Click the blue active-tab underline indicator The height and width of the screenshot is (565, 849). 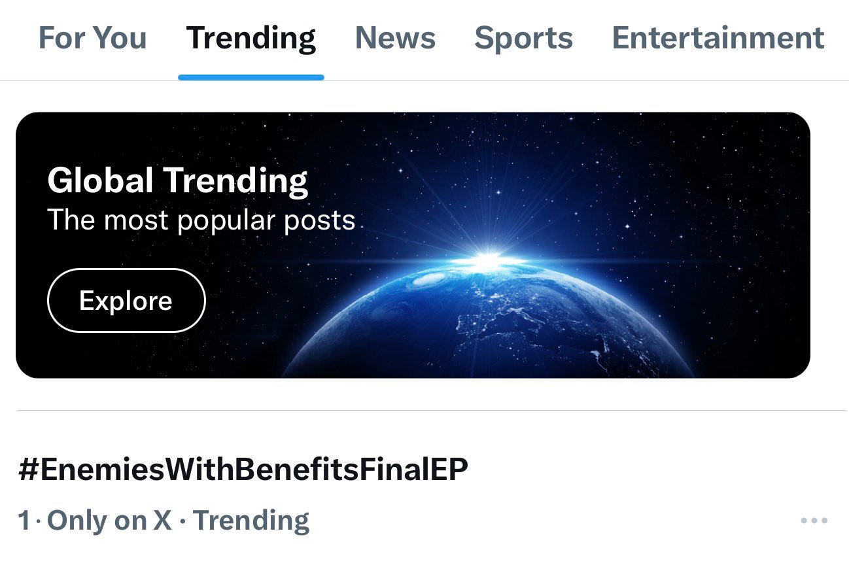pos(251,78)
